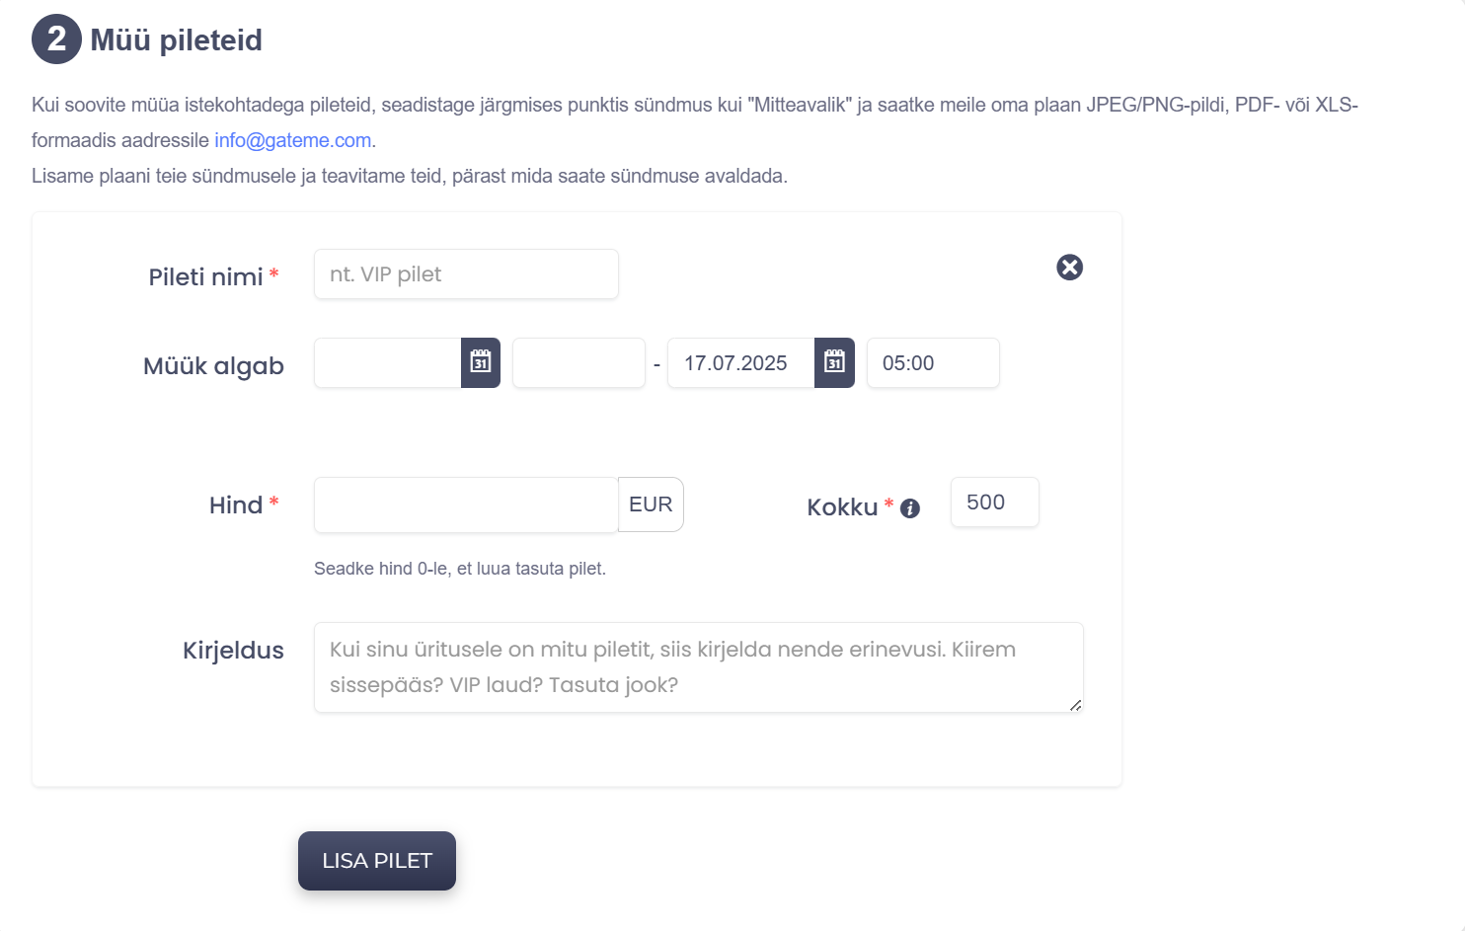Click the Kirjeldus description textarea
Screen dimensions: 1465x931
(x=698, y=666)
